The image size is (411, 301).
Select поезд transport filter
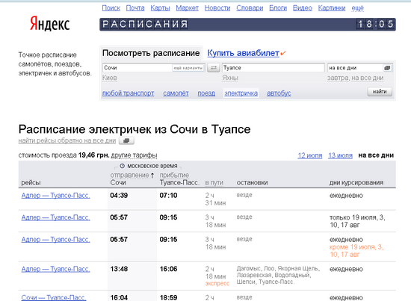pos(206,93)
